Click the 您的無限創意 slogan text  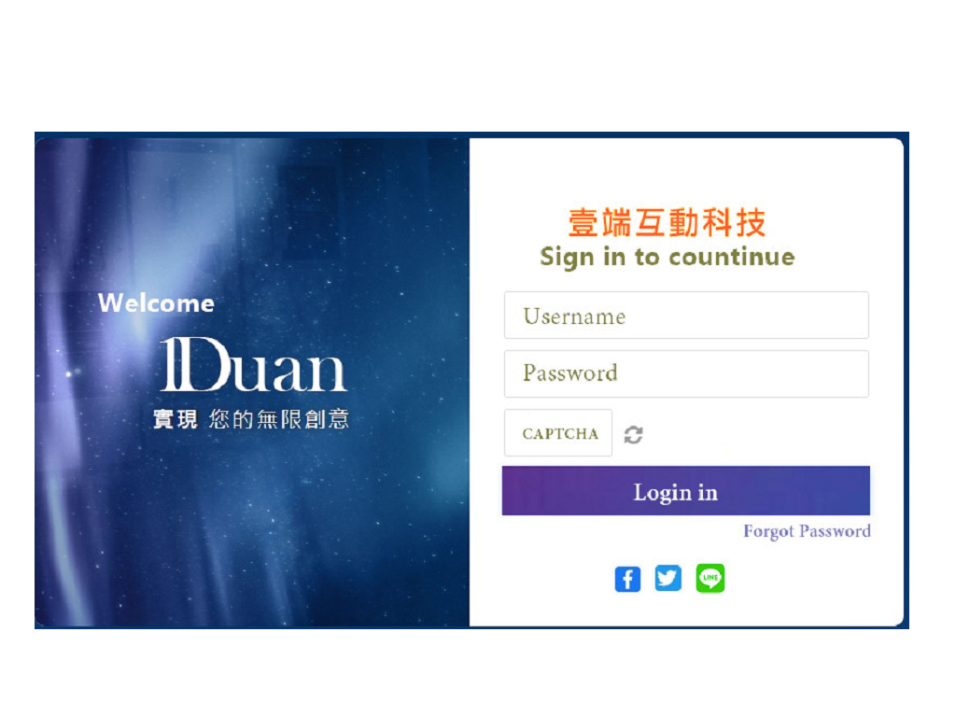(278, 419)
